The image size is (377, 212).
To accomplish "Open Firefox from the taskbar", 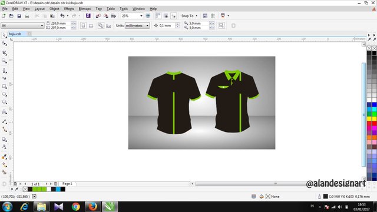I will point(93,207).
